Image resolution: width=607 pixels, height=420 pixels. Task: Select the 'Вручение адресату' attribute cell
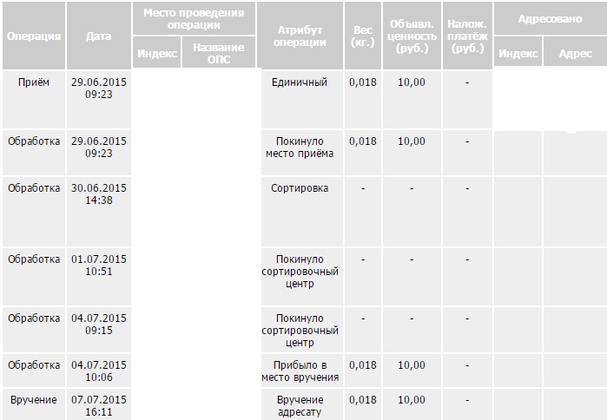coord(300,405)
